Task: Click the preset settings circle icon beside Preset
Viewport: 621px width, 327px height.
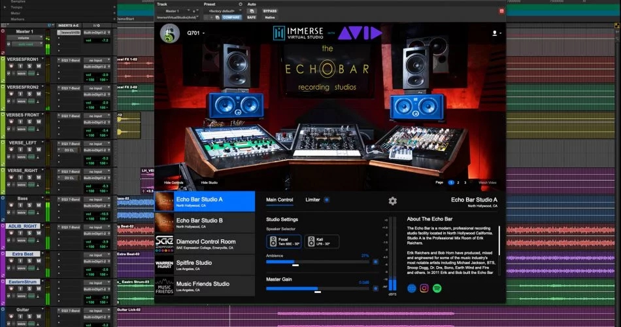Action: click(240, 5)
